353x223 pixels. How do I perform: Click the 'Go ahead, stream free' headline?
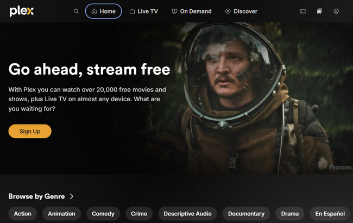point(90,69)
